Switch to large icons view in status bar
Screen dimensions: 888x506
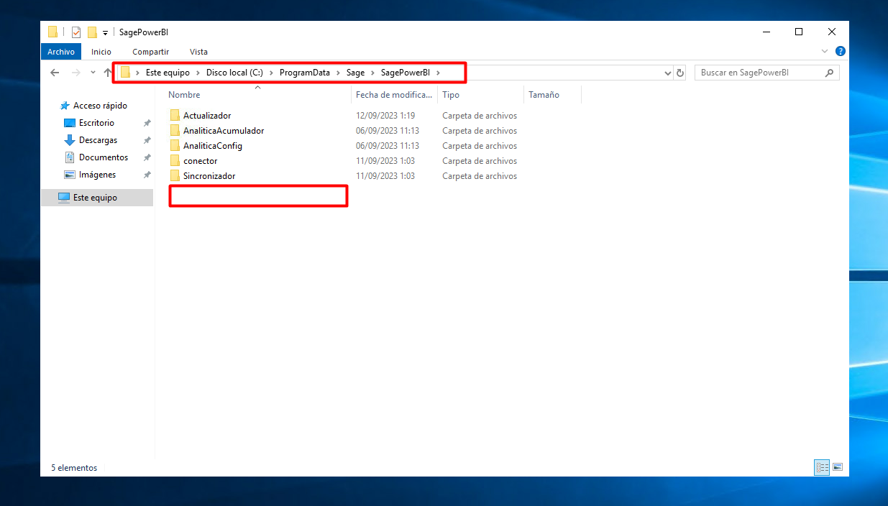(x=838, y=468)
